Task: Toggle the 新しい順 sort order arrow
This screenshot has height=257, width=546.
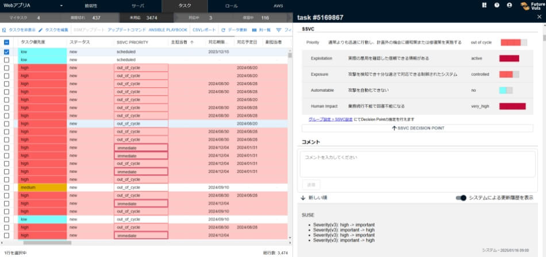Action: tap(303, 198)
